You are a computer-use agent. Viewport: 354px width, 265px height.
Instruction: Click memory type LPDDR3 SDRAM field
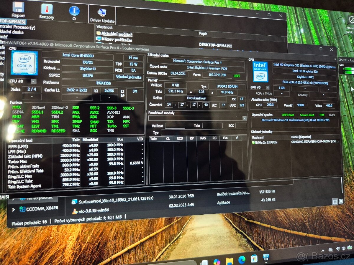pyautogui.click(x=227, y=87)
